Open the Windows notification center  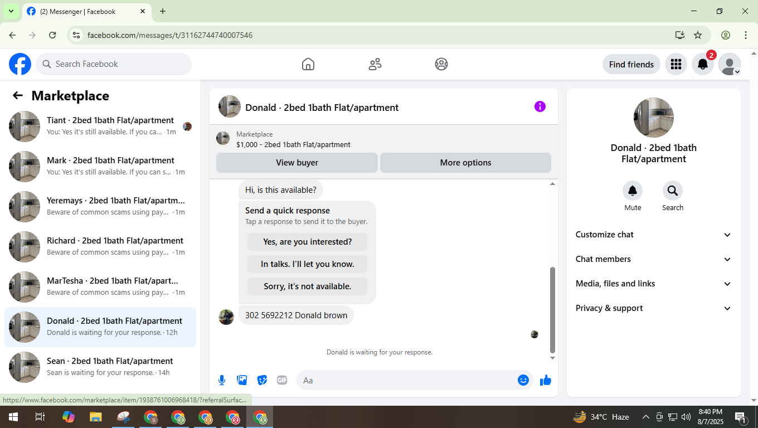pos(741,417)
